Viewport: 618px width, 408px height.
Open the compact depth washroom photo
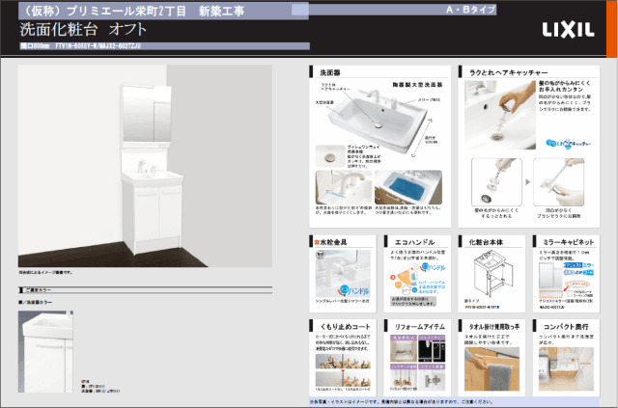point(567,368)
